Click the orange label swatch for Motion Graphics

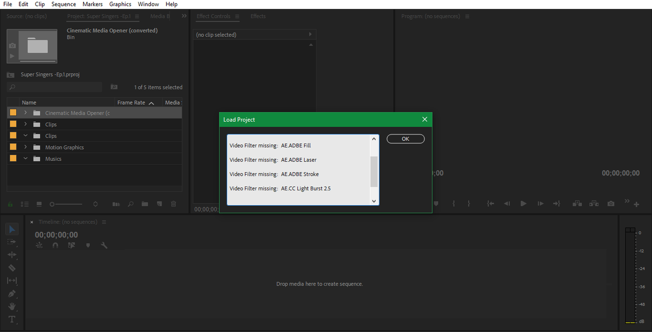click(x=13, y=147)
